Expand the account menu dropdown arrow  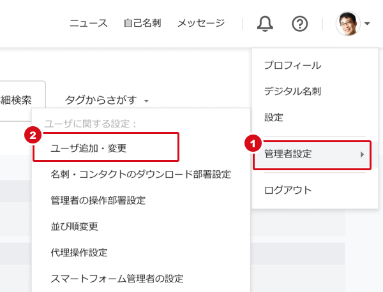coord(368,25)
